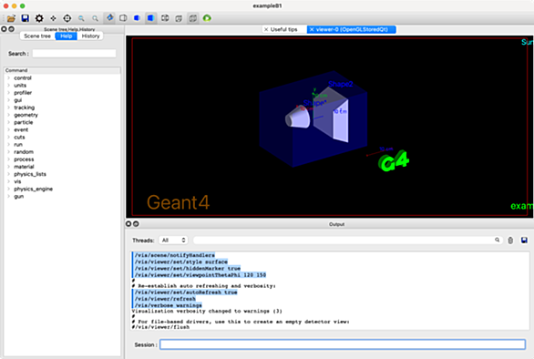Select the gui command row
Viewport: 534px width, 359px height.
(x=62, y=100)
